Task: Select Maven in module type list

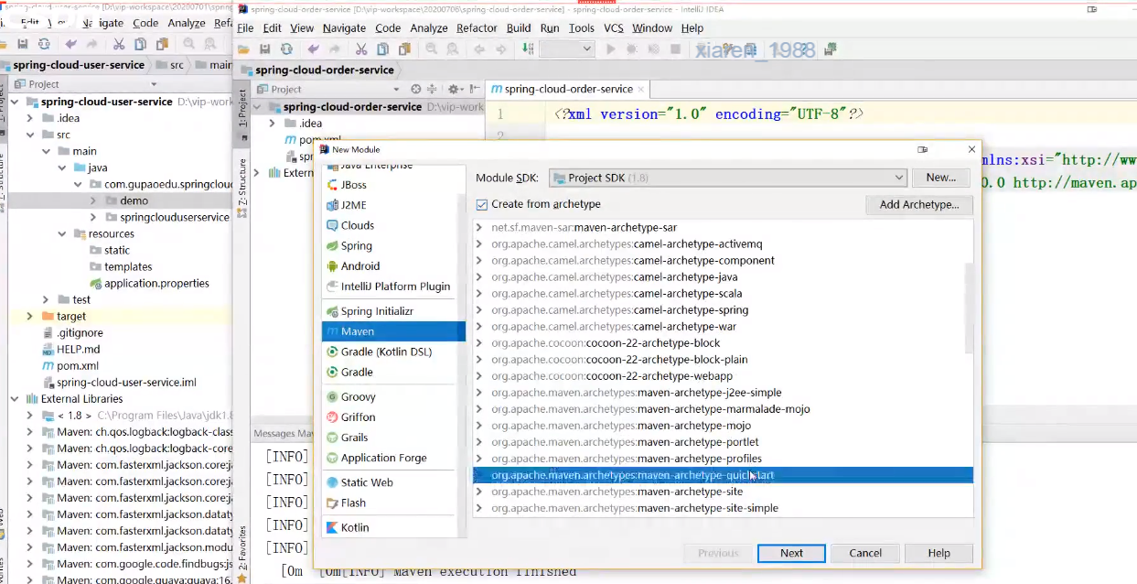Action: pos(393,331)
